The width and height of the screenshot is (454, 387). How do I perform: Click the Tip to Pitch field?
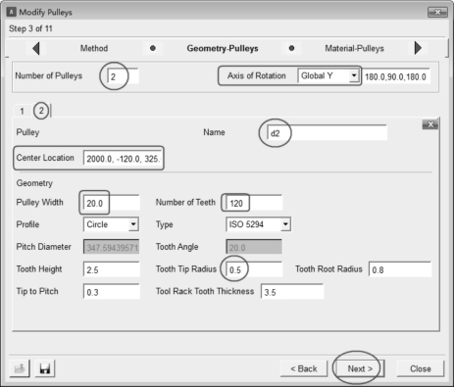112,292
